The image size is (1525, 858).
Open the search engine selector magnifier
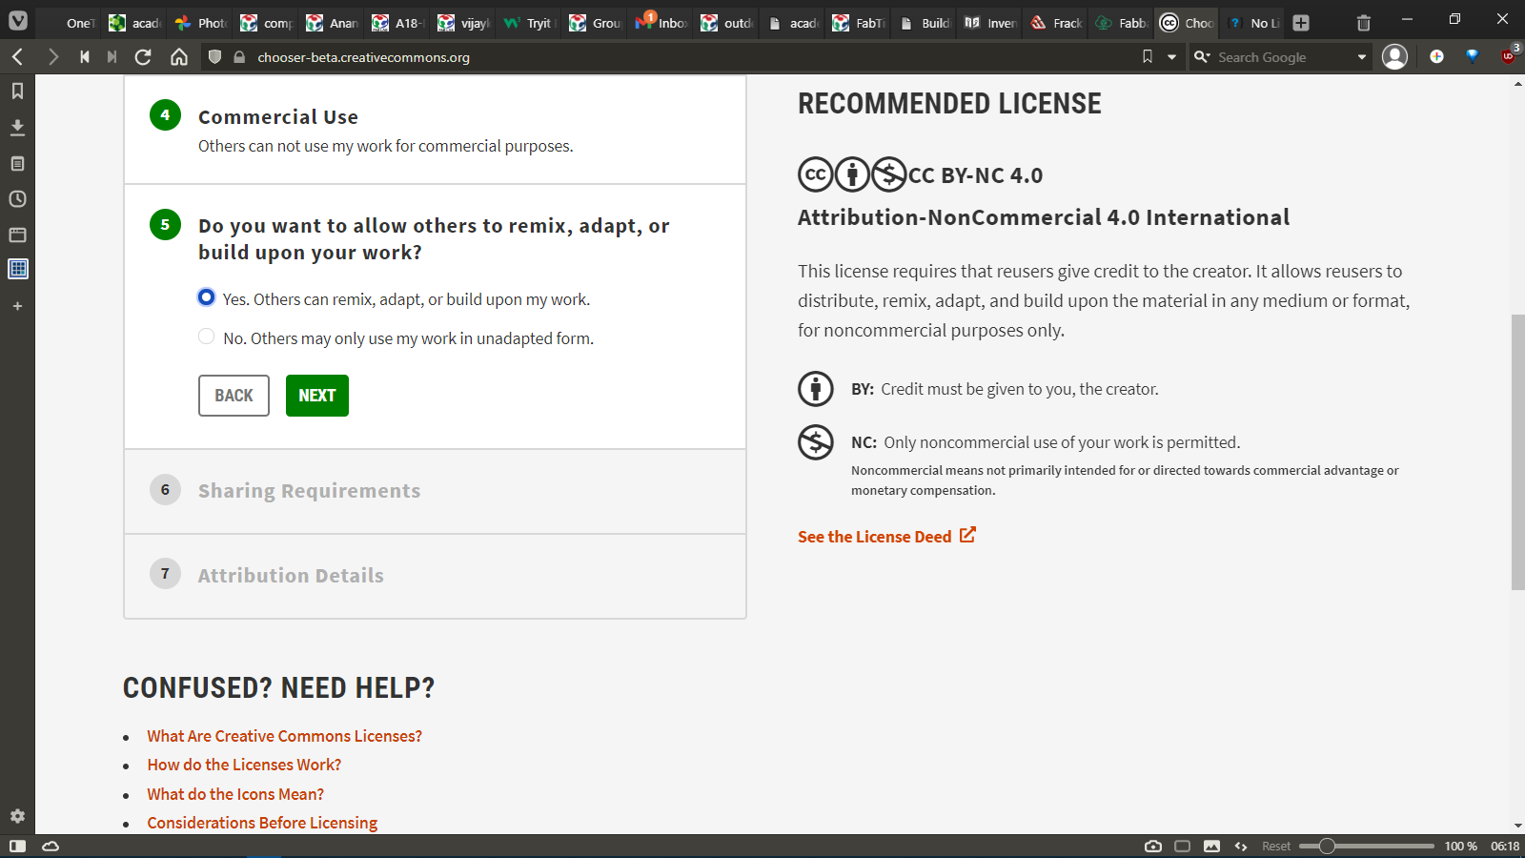click(1202, 57)
